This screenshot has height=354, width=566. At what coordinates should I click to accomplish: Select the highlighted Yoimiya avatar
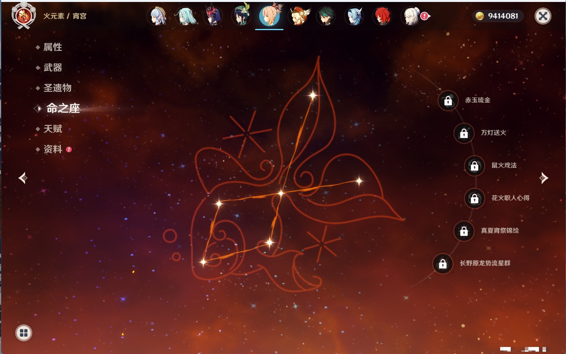tap(269, 16)
